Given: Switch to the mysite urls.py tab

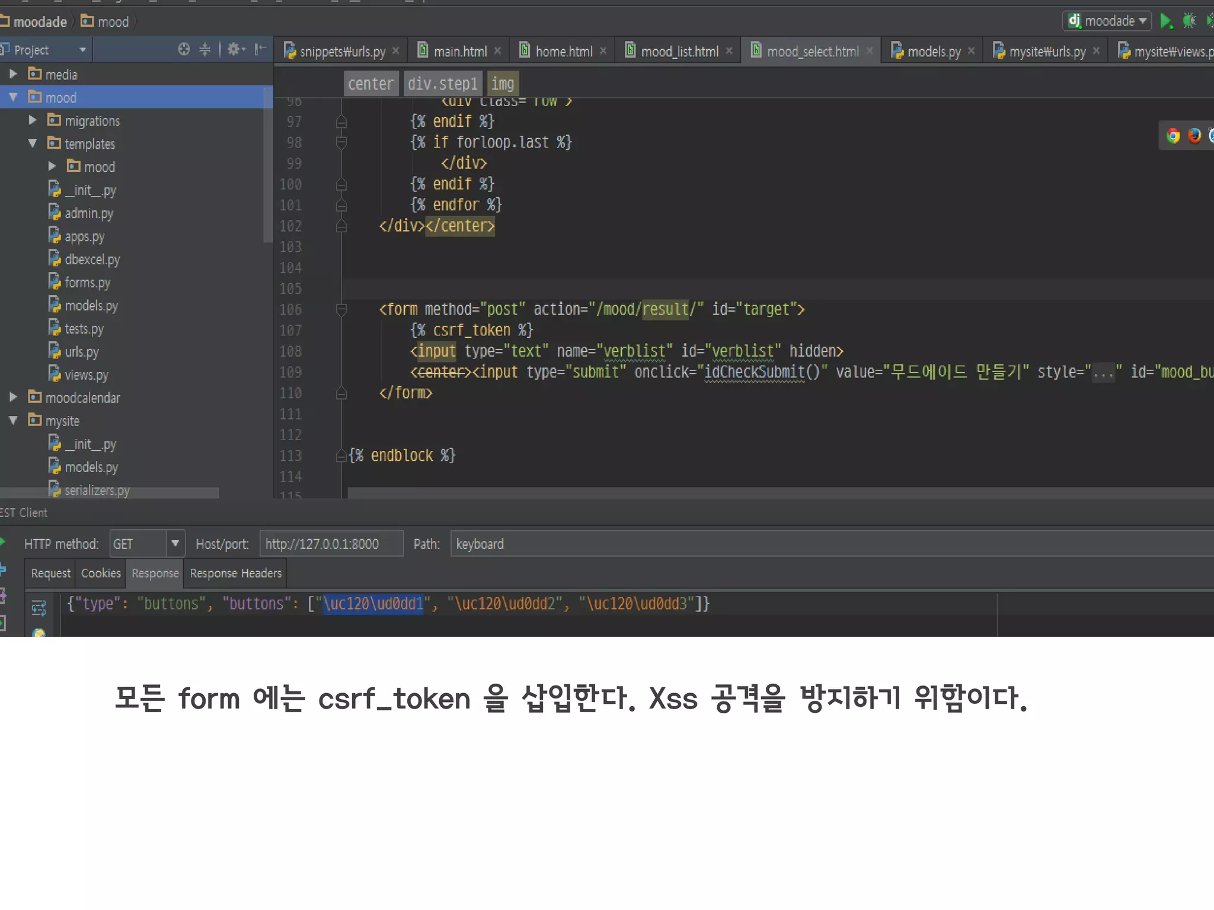Looking at the screenshot, I should pos(1047,51).
